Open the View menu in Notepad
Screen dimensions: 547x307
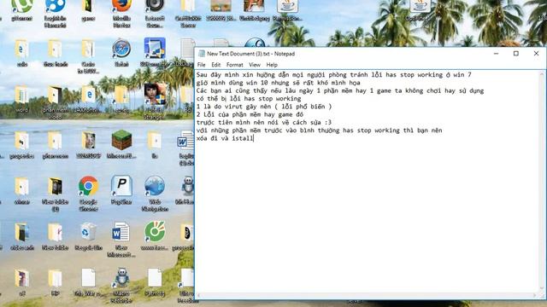point(255,65)
